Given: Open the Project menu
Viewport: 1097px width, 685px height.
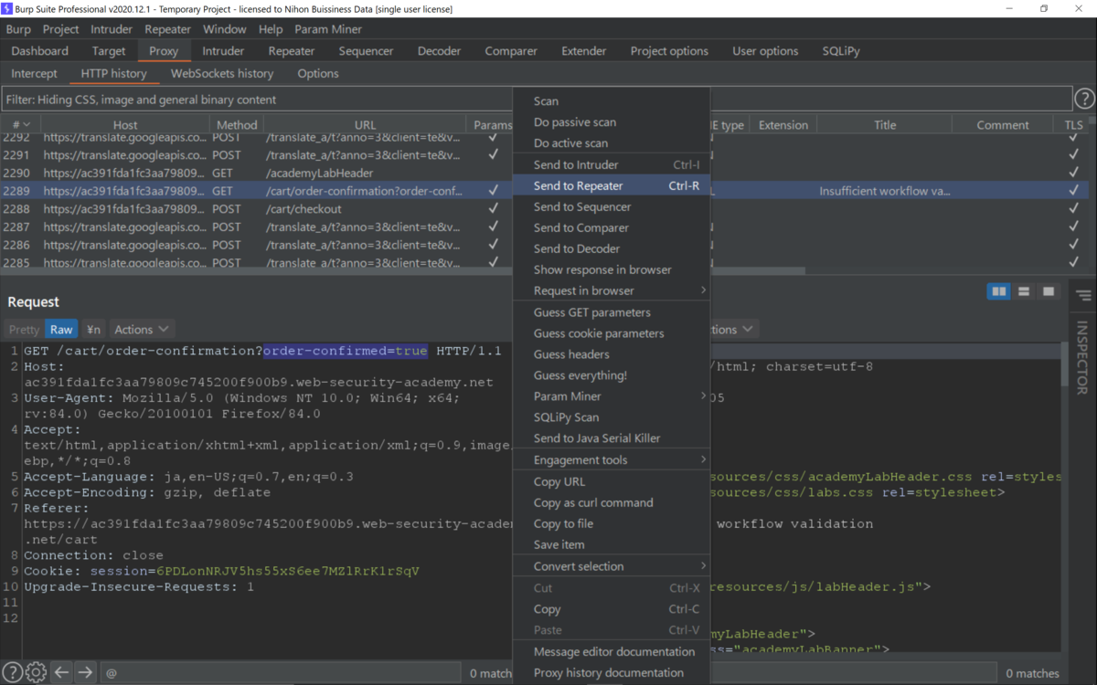Looking at the screenshot, I should coord(61,28).
